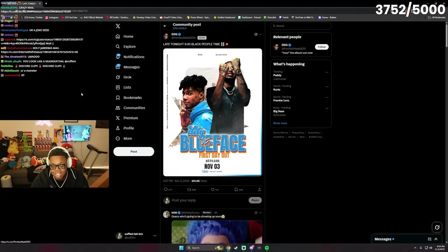This screenshot has width=448, height=252.
Task: Click the X Search box
Action: pos(301,26)
